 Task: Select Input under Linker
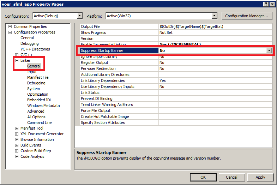click(x=32, y=72)
